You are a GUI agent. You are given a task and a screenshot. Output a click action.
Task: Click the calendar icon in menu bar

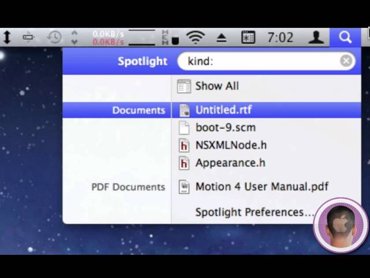pos(248,38)
